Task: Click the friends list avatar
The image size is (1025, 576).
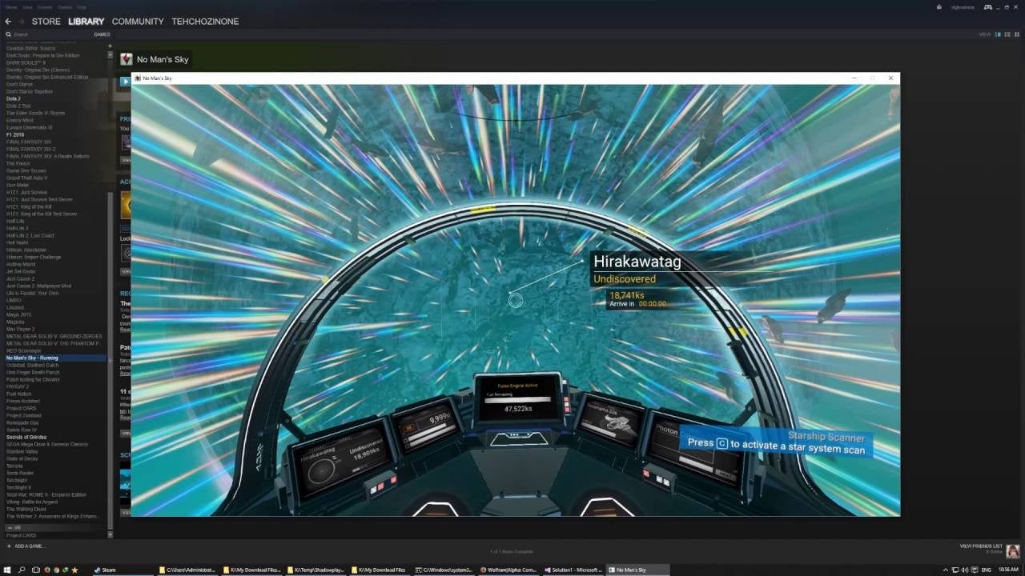Action: (1013, 551)
